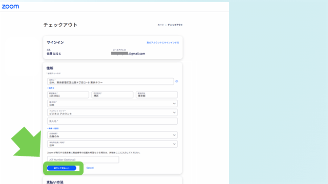Click the postal code field 105-0011
Screen dimensions: 328x184
[68, 95]
